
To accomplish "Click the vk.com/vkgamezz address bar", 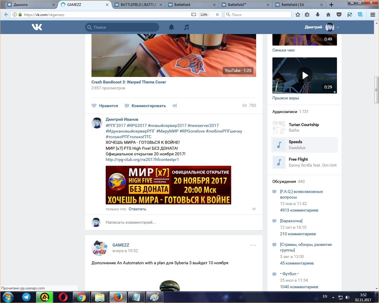I will [104, 14].
